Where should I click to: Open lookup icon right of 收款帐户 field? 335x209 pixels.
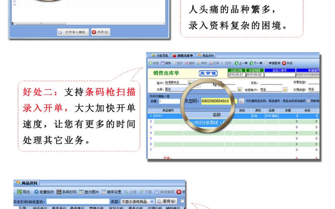pos(285,89)
